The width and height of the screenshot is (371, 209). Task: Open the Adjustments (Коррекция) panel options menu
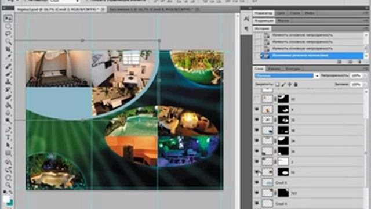(366, 21)
